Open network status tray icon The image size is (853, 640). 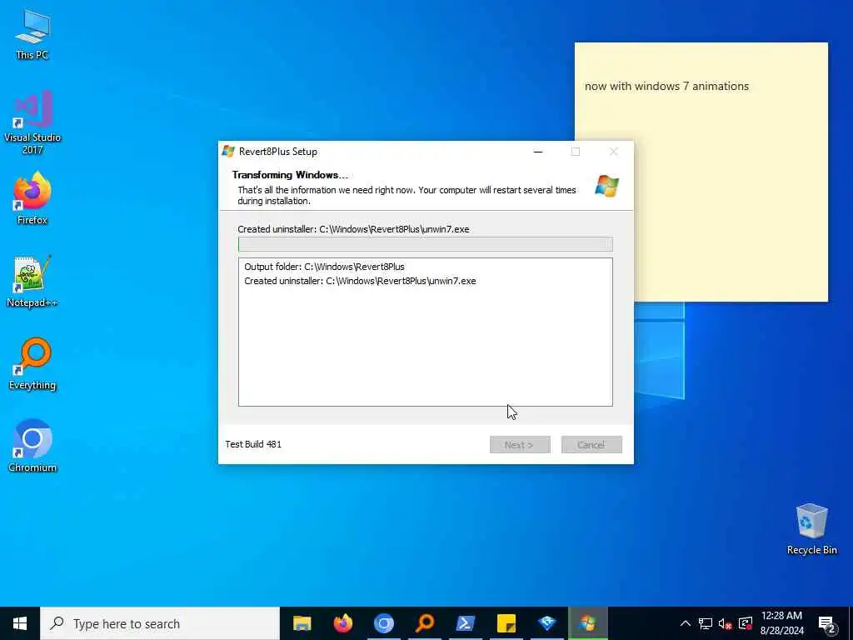tap(705, 623)
